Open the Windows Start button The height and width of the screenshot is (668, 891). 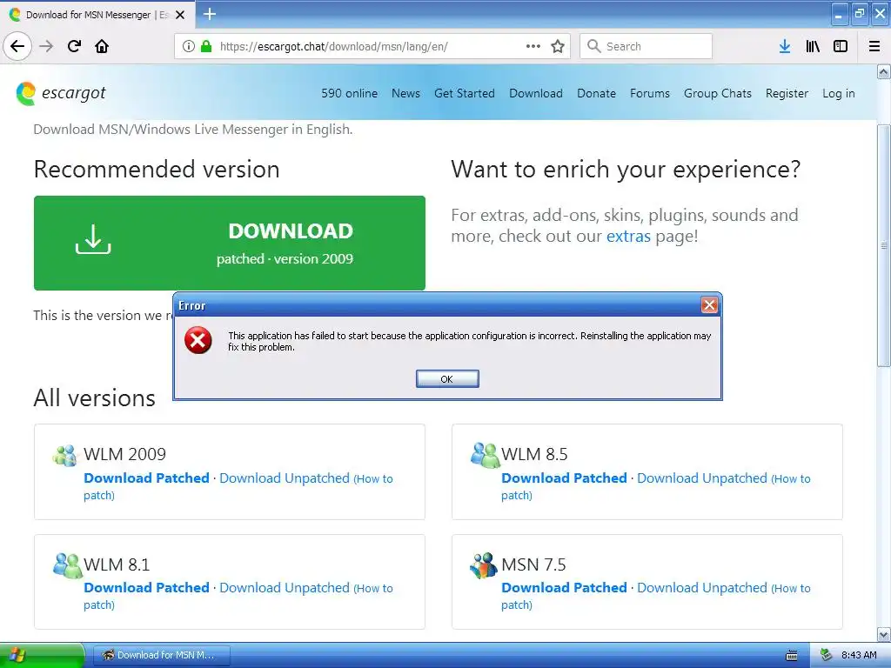click(x=42, y=655)
